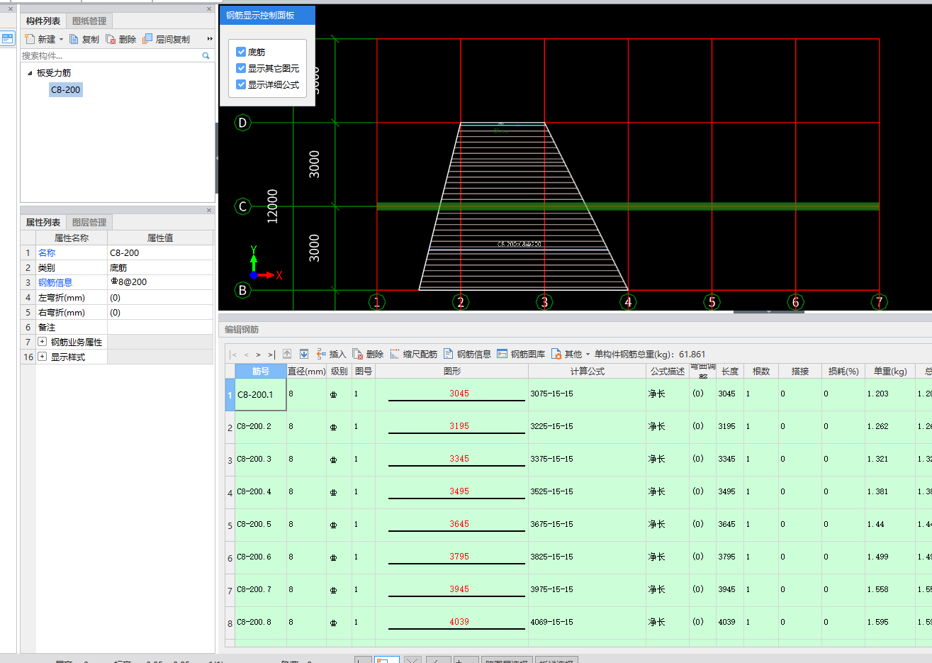The width and height of the screenshot is (932, 663).
Task: Click the 删除 delete row icon in rebar editor
Action: coord(358,354)
